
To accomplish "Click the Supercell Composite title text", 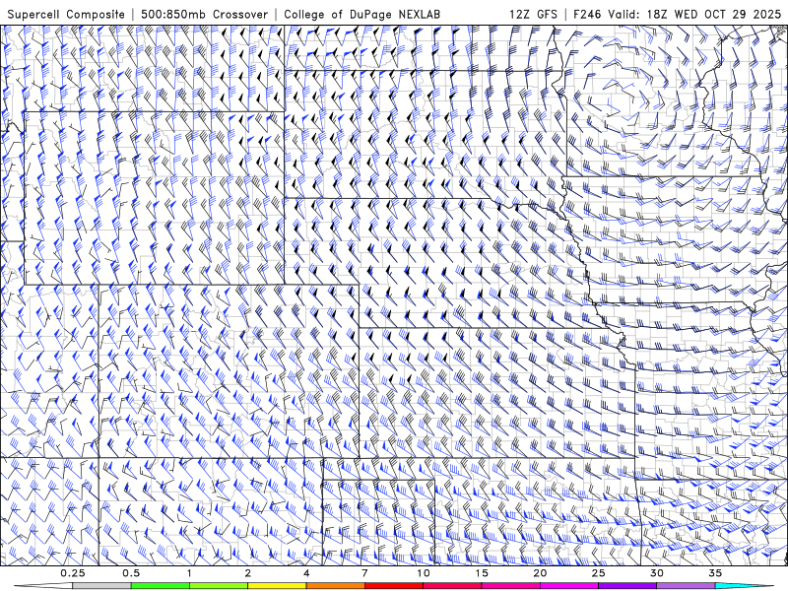I will pos(66,14).
